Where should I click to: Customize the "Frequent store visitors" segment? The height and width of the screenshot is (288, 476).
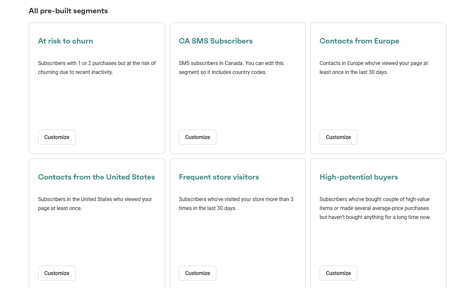pos(198,273)
